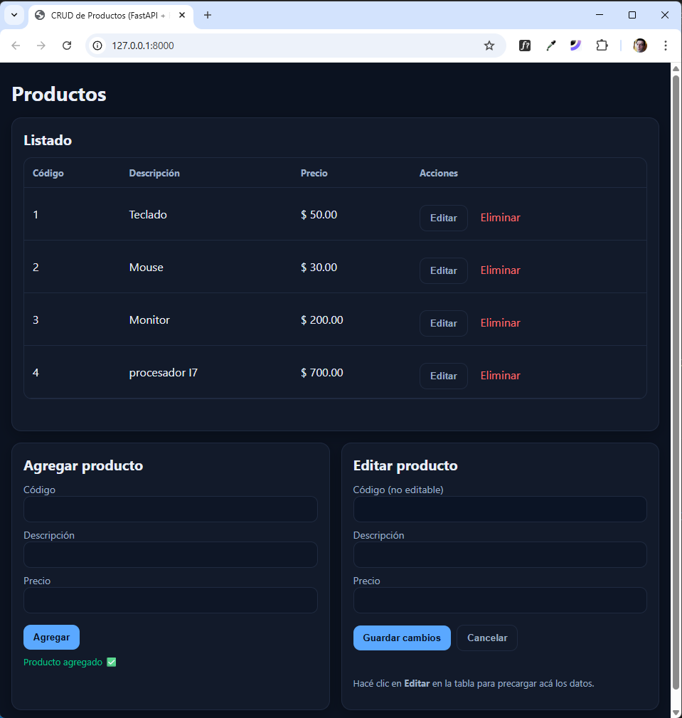Focus the Precio field in Editar producto
Screen dimensions: 682x718
click(x=500, y=601)
